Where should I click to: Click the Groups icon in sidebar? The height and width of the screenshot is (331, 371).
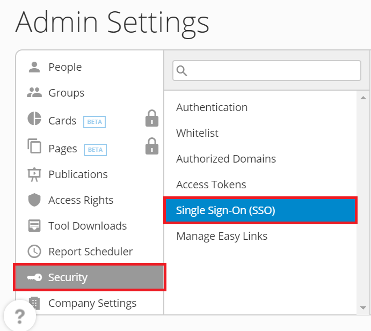[x=34, y=93]
